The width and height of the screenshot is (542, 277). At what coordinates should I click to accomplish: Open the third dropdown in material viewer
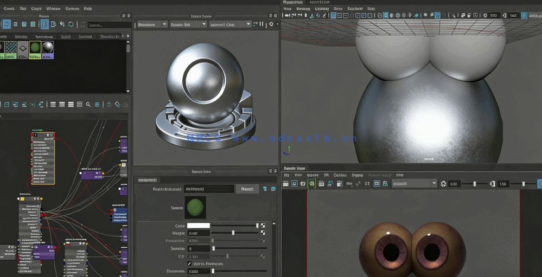230,24
